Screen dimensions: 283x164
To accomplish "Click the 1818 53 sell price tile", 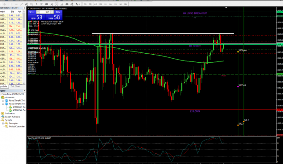I will (36, 18).
